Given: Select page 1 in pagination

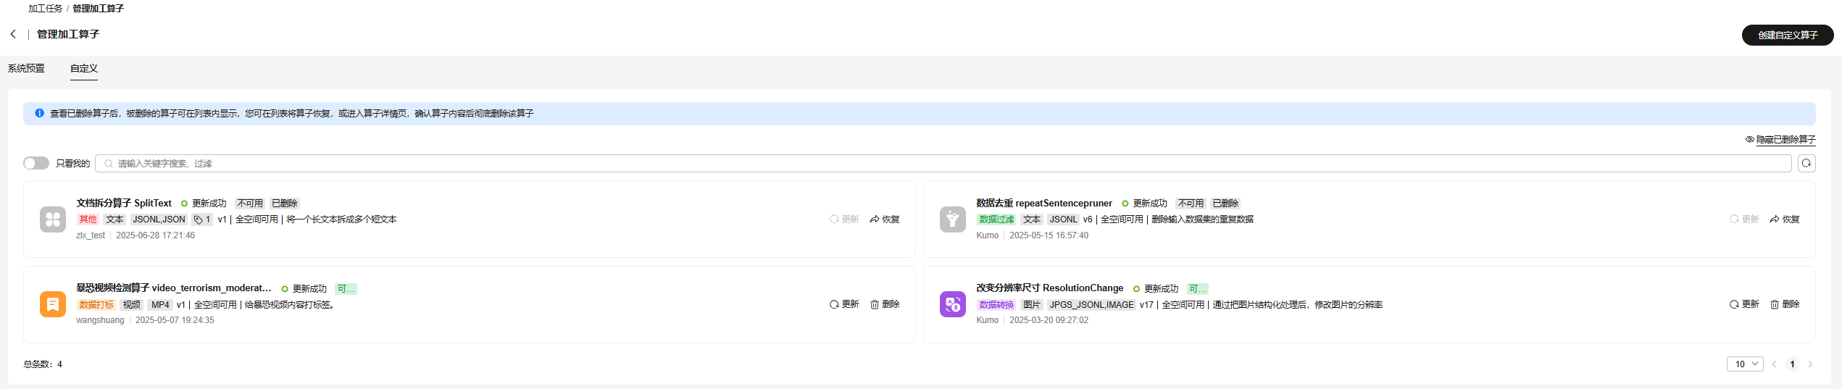Looking at the screenshot, I should tap(1792, 364).
